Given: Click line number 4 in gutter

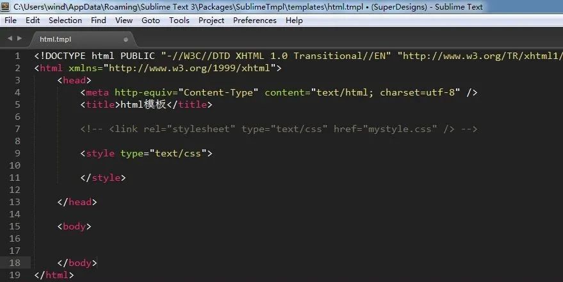Looking at the screenshot, I should coord(17,93).
